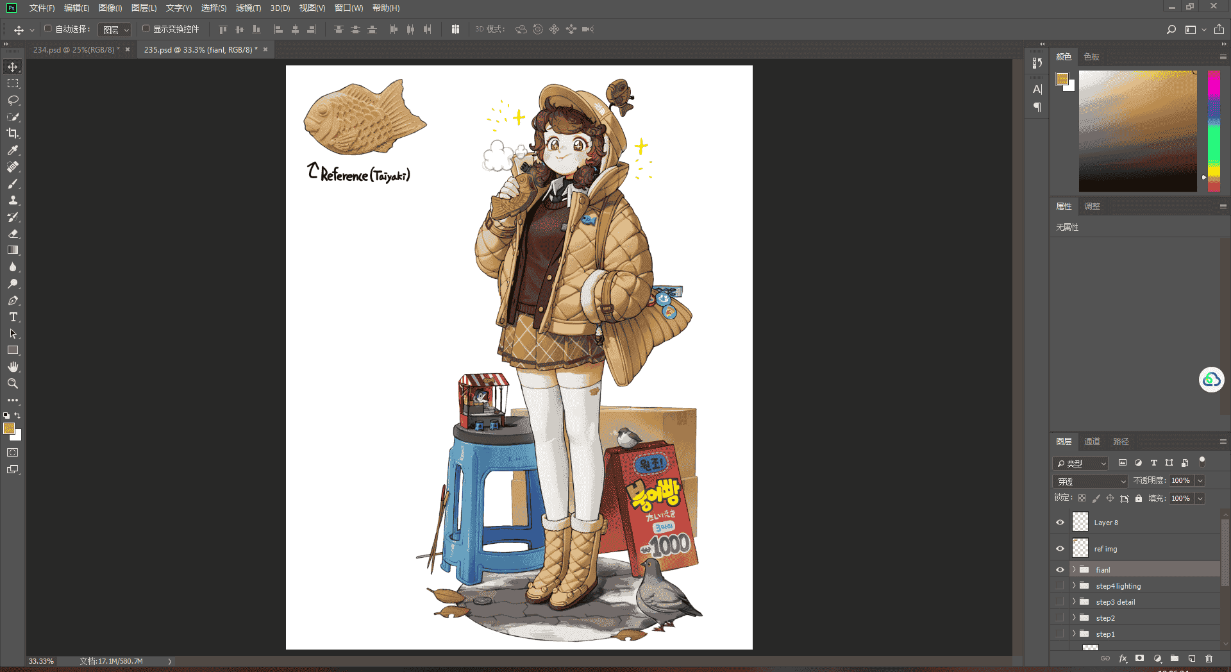The height and width of the screenshot is (672, 1231).
Task: Create a new layer group folder icon
Action: click(x=1175, y=659)
